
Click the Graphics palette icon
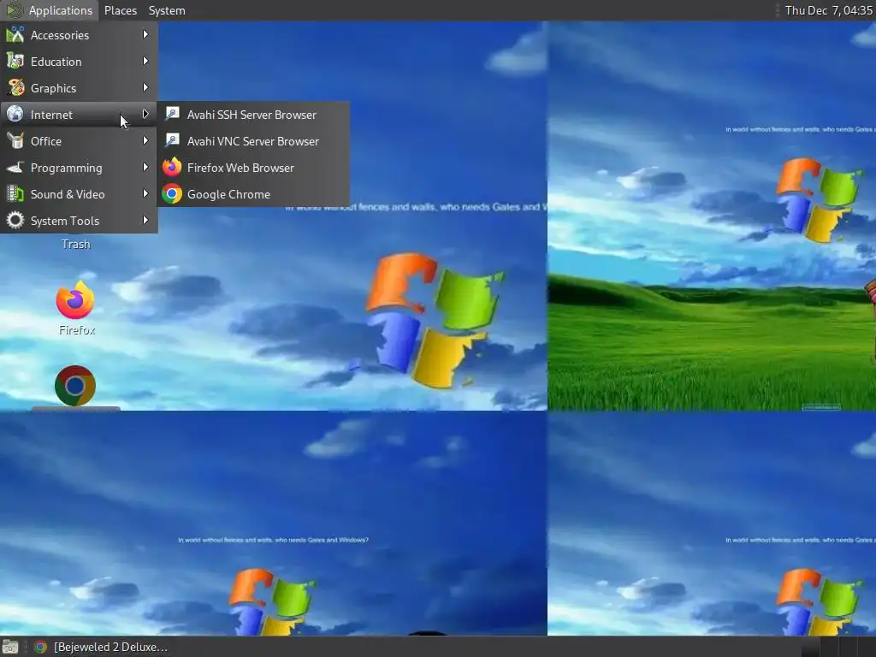(15, 88)
